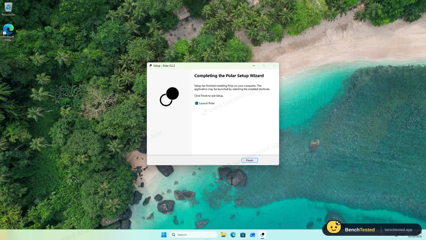Open the Mail app taskbar icon
The height and width of the screenshot is (240, 426).
252,235
